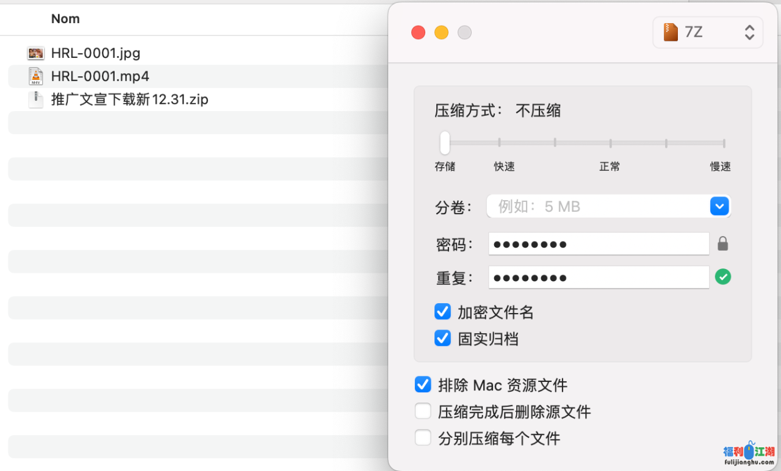Click the 7Z archive format icon

[x=671, y=32]
